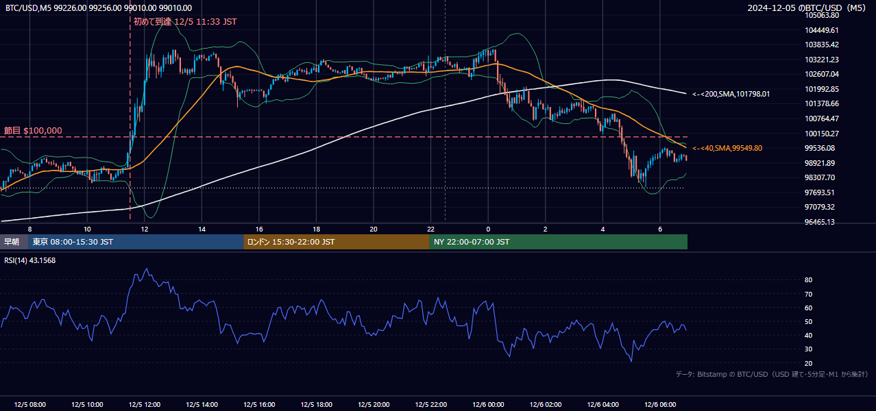This screenshot has height=411, width=876.
Task: Click the bottom time label 12/5 10:00
Action: [x=87, y=405]
